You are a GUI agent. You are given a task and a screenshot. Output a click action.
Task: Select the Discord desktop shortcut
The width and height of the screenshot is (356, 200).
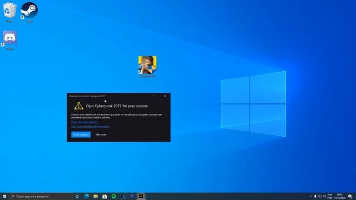[x=10, y=40]
